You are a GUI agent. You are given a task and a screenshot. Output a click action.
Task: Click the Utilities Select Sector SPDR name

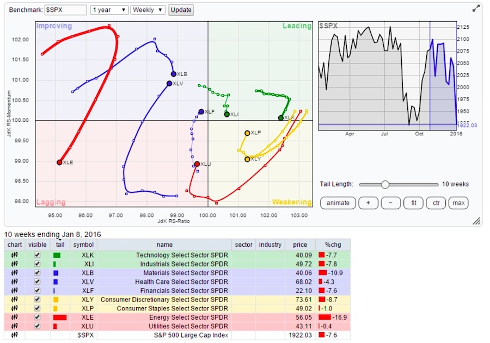(188, 326)
